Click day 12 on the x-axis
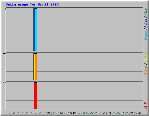149x116 pixels. point(57,113)
